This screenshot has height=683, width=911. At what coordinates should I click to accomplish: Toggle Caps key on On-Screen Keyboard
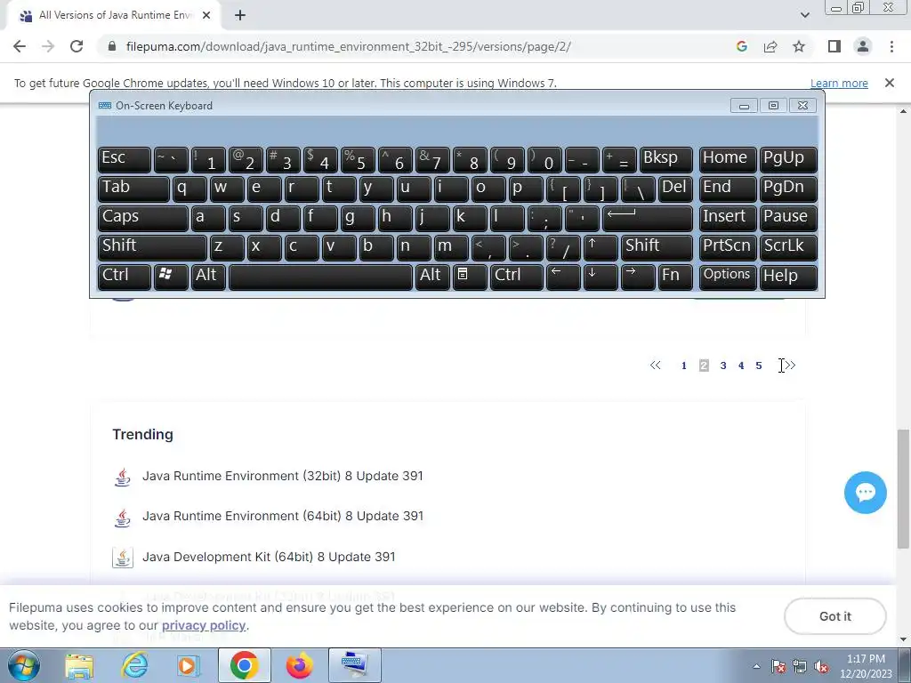(x=143, y=218)
